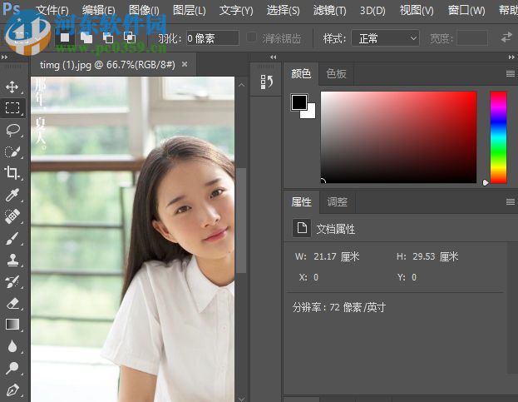Screen dimensions: 518x402
Task: Close the timg (1).jpg document tab
Action: coord(184,63)
